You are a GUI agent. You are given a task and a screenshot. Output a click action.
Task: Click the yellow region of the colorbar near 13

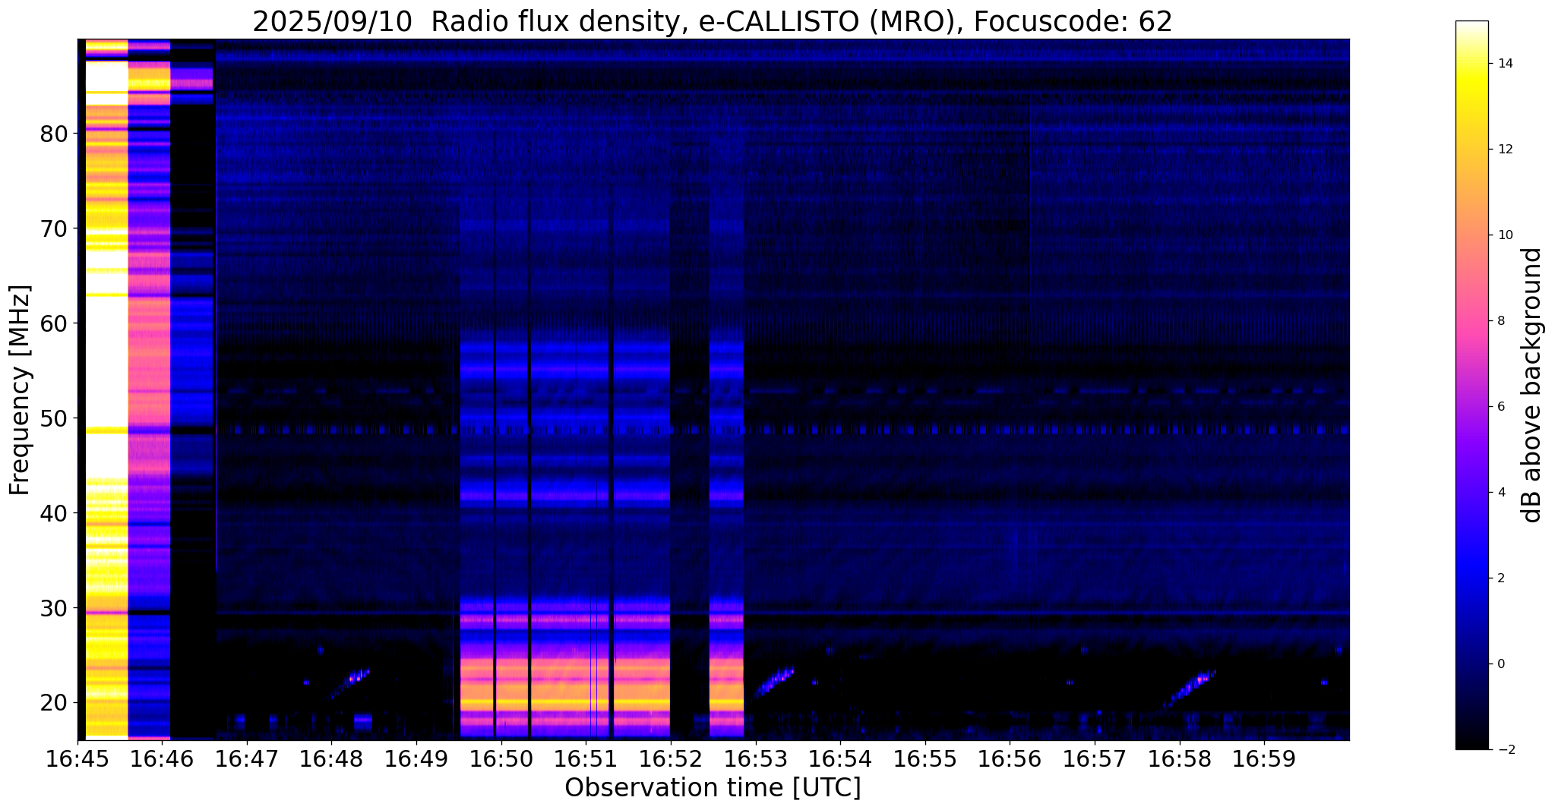tap(1472, 106)
